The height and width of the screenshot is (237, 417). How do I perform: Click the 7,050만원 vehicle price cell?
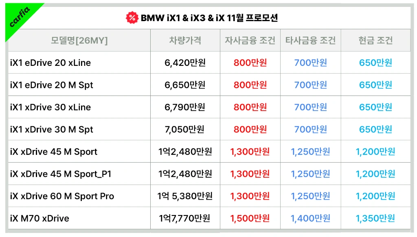(185, 129)
